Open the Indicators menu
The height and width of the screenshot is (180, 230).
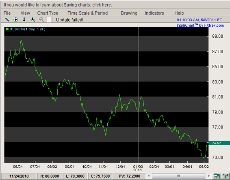pos(154,13)
